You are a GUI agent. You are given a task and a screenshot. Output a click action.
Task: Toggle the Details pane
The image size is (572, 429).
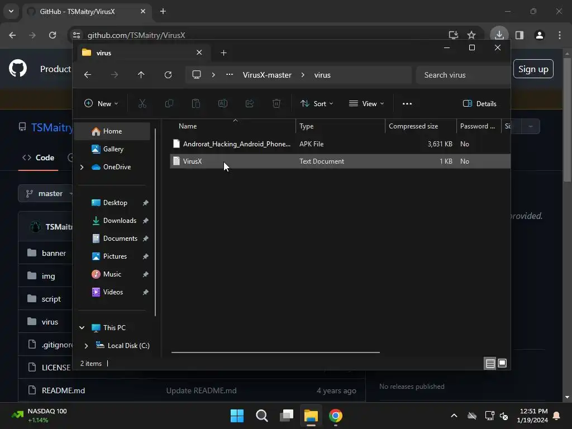(479, 103)
